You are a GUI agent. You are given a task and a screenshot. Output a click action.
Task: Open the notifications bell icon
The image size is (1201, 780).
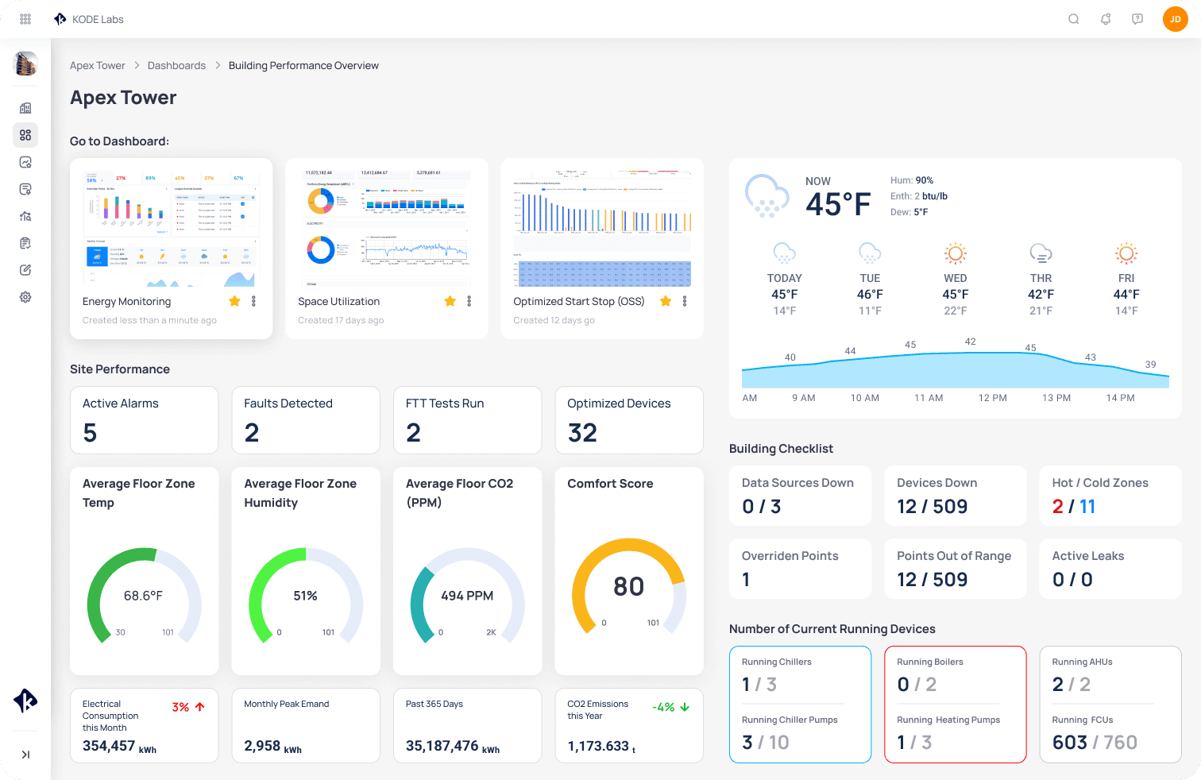click(1105, 18)
